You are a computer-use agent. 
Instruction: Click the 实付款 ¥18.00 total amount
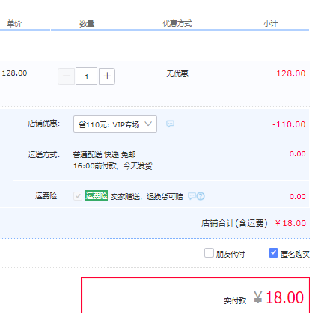pos(278,297)
